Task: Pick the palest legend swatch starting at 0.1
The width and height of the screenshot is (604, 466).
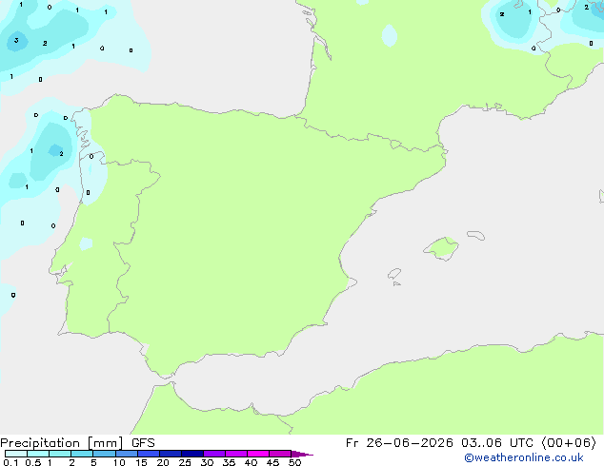Action: click(x=16, y=454)
